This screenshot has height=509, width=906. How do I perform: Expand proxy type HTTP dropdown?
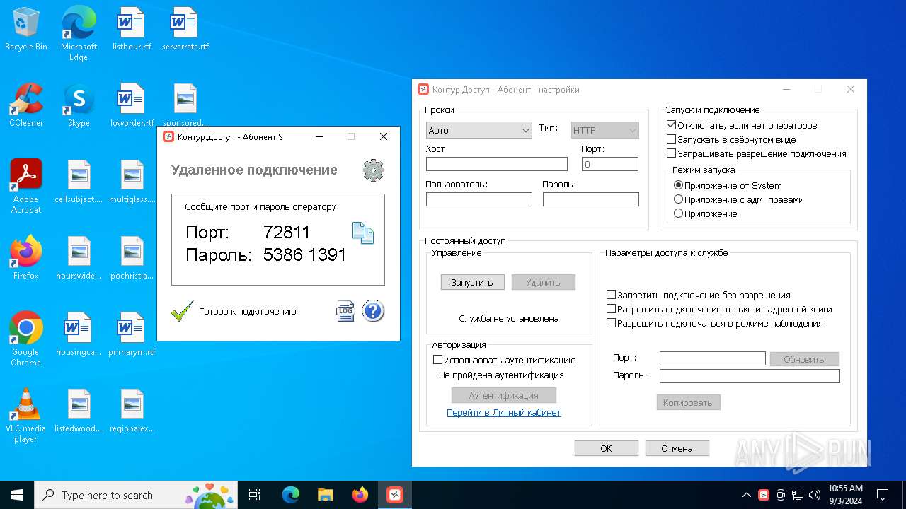click(x=605, y=130)
